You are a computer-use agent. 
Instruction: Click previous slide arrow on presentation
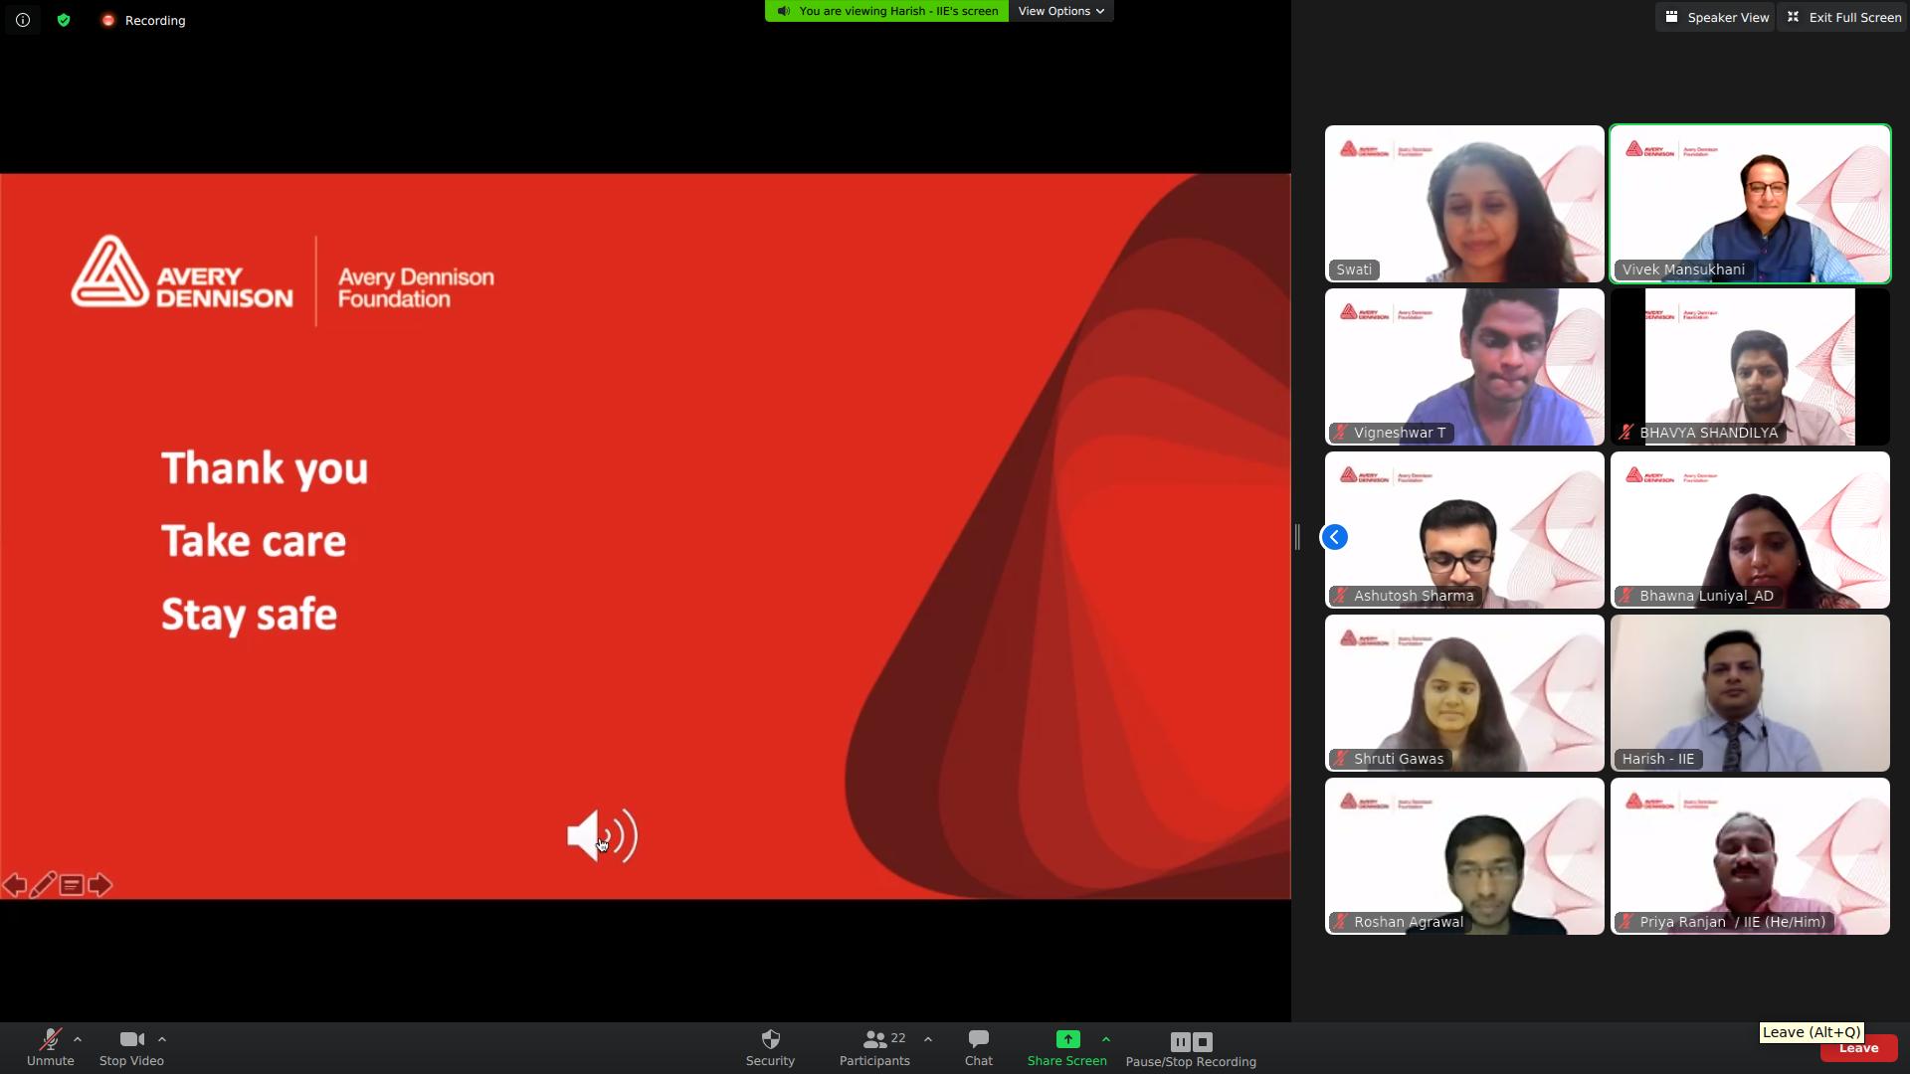[14, 884]
